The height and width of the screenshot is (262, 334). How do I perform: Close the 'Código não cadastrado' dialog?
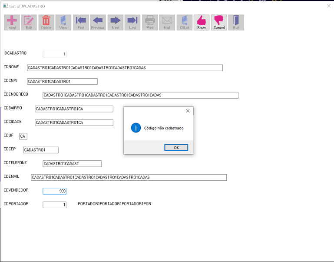(188, 111)
